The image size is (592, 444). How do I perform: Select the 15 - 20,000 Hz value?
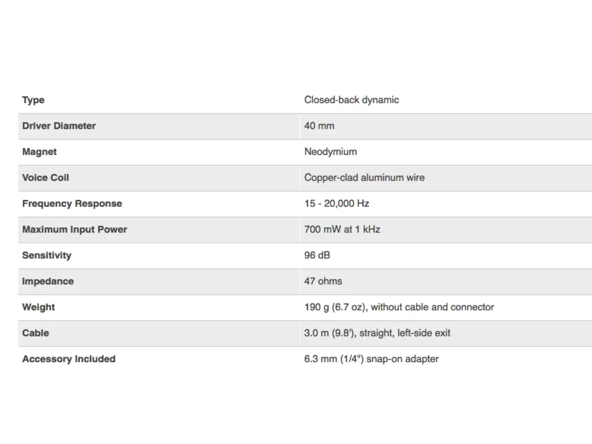coord(336,204)
